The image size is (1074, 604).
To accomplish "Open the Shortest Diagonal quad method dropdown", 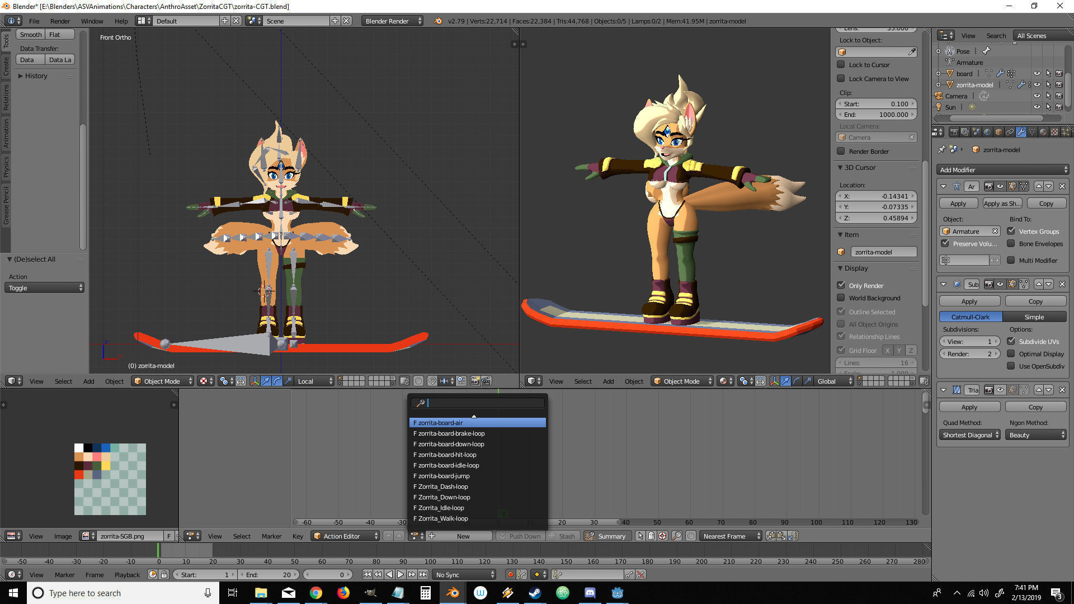I will point(971,435).
